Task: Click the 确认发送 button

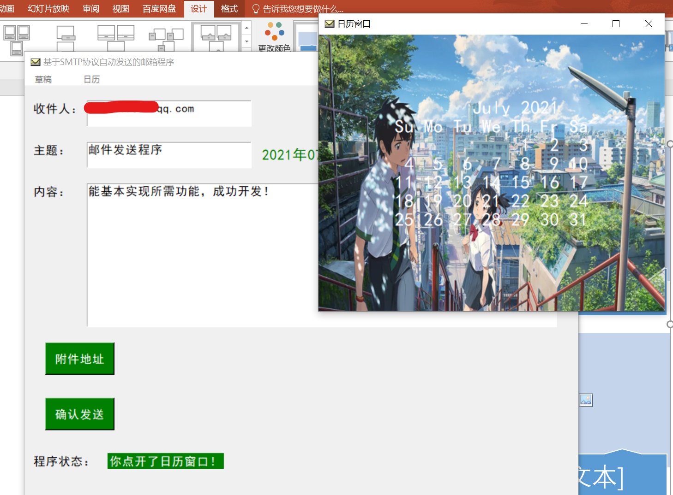Action: pyautogui.click(x=80, y=414)
